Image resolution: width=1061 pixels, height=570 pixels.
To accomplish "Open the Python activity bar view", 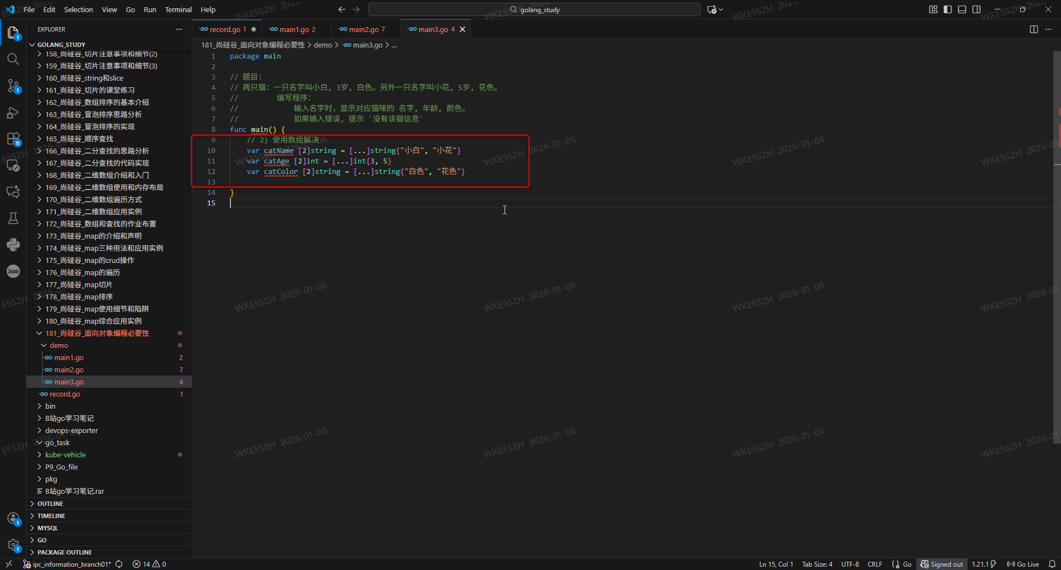I will pos(13,245).
